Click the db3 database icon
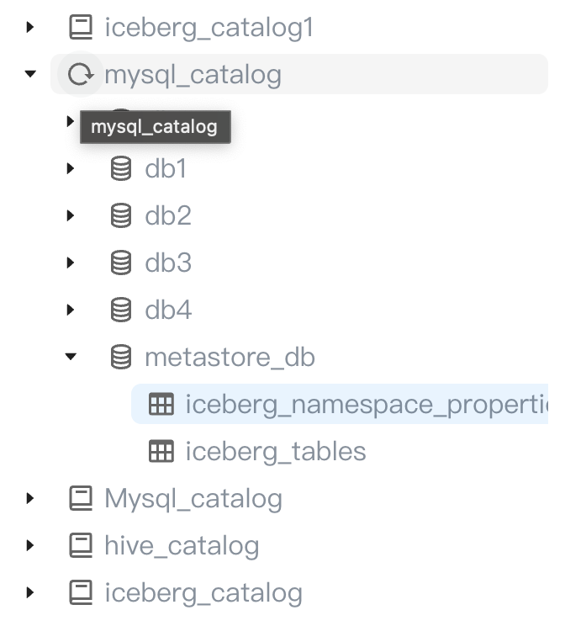Viewport: 565px width, 626px height. click(x=121, y=263)
